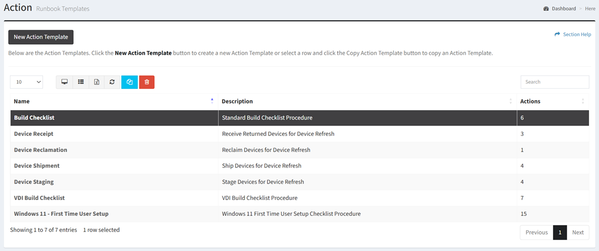The image size is (599, 251).
Task: Click the Dashboard gauge icon in breadcrumb
Action: click(x=546, y=9)
